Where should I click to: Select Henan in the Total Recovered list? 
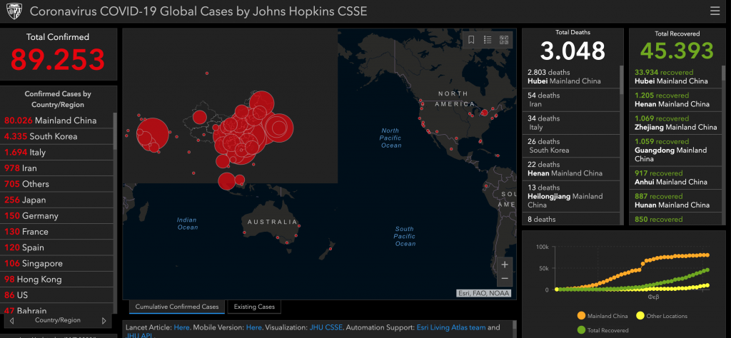click(672, 100)
